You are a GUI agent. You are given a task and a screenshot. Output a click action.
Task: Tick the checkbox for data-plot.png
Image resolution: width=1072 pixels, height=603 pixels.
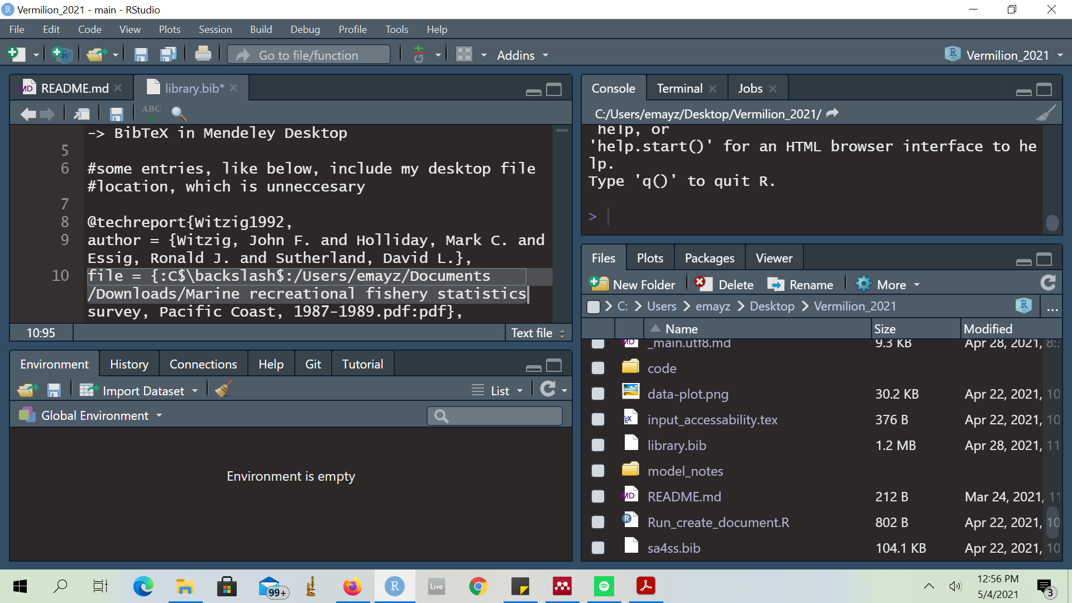click(x=598, y=393)
